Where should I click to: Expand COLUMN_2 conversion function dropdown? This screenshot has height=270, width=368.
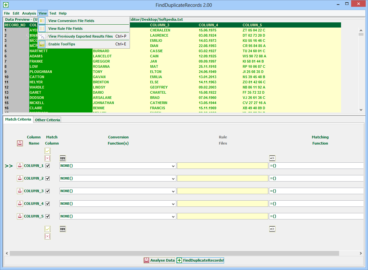pyautogui.click(x=173, y=179)
